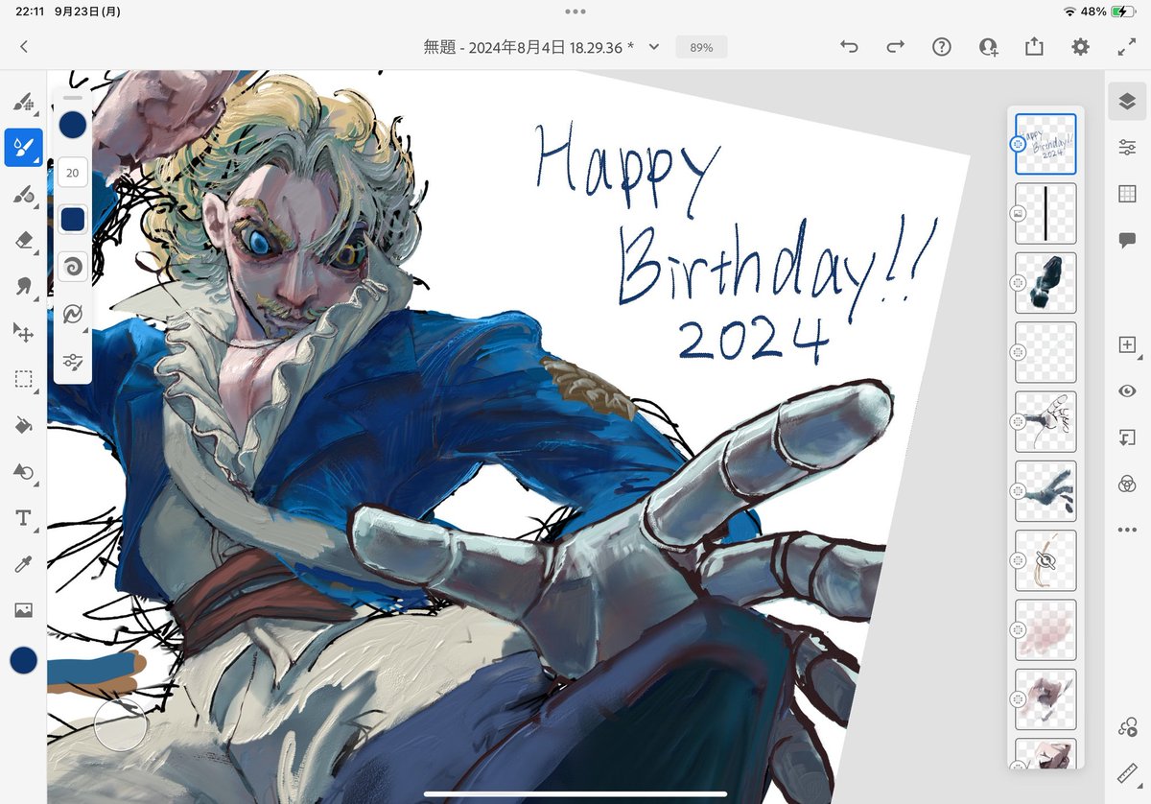Tap the battery 48% indicator

point(1107,12)
